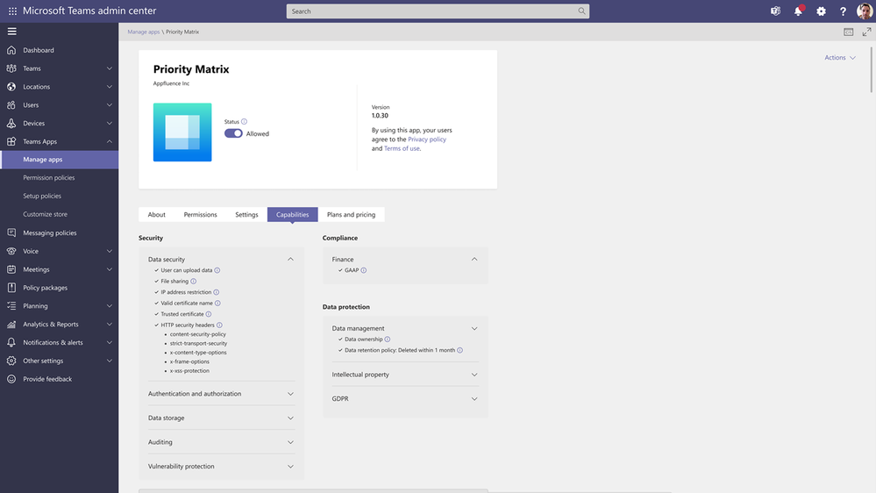Click info icon beside Trusted certificate
The width and height of the screenshot is (876, 493).
[209, 314]
